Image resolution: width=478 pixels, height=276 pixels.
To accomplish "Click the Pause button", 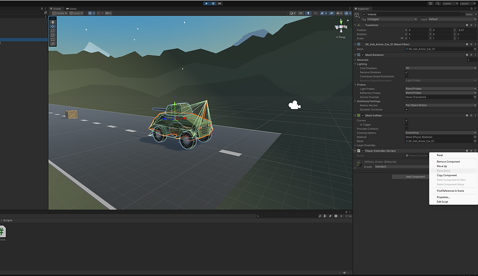I will tap(213, 3).
